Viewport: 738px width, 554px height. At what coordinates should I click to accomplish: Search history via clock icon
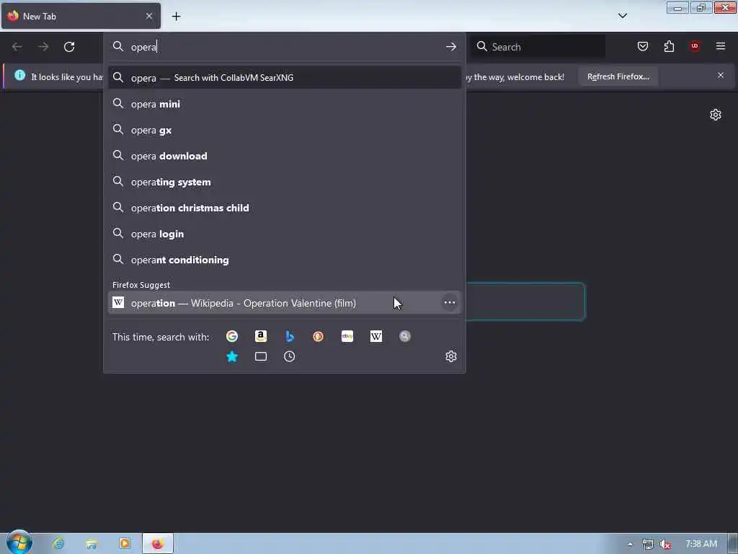[290, 356]
